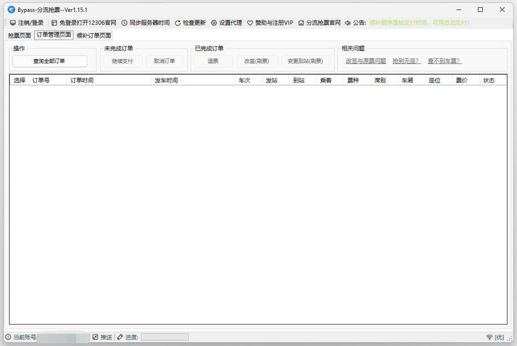
Task: Click the heart icon for 赞助与注册VIP
Action: [x=249, y=22]
